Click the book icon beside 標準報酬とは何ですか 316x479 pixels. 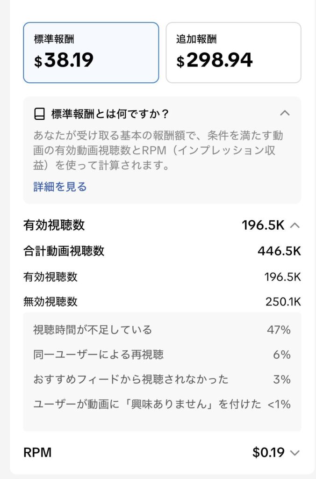click(x=40, y=114)
